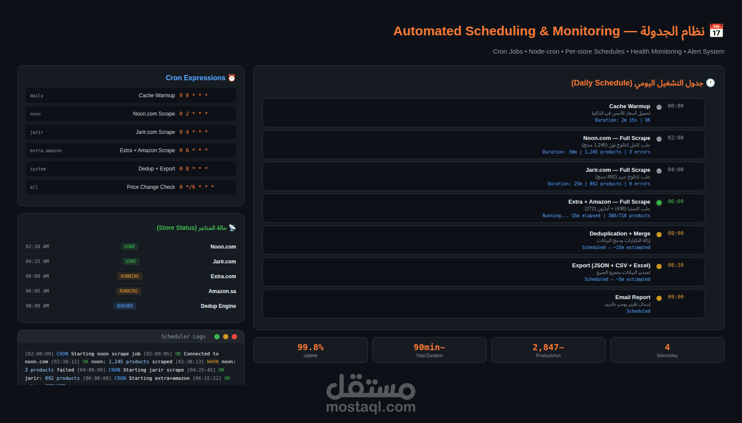Click 'Running... 15m elapsed' progress line
This screenshot has width=742, height=423.
click(596, 216)
